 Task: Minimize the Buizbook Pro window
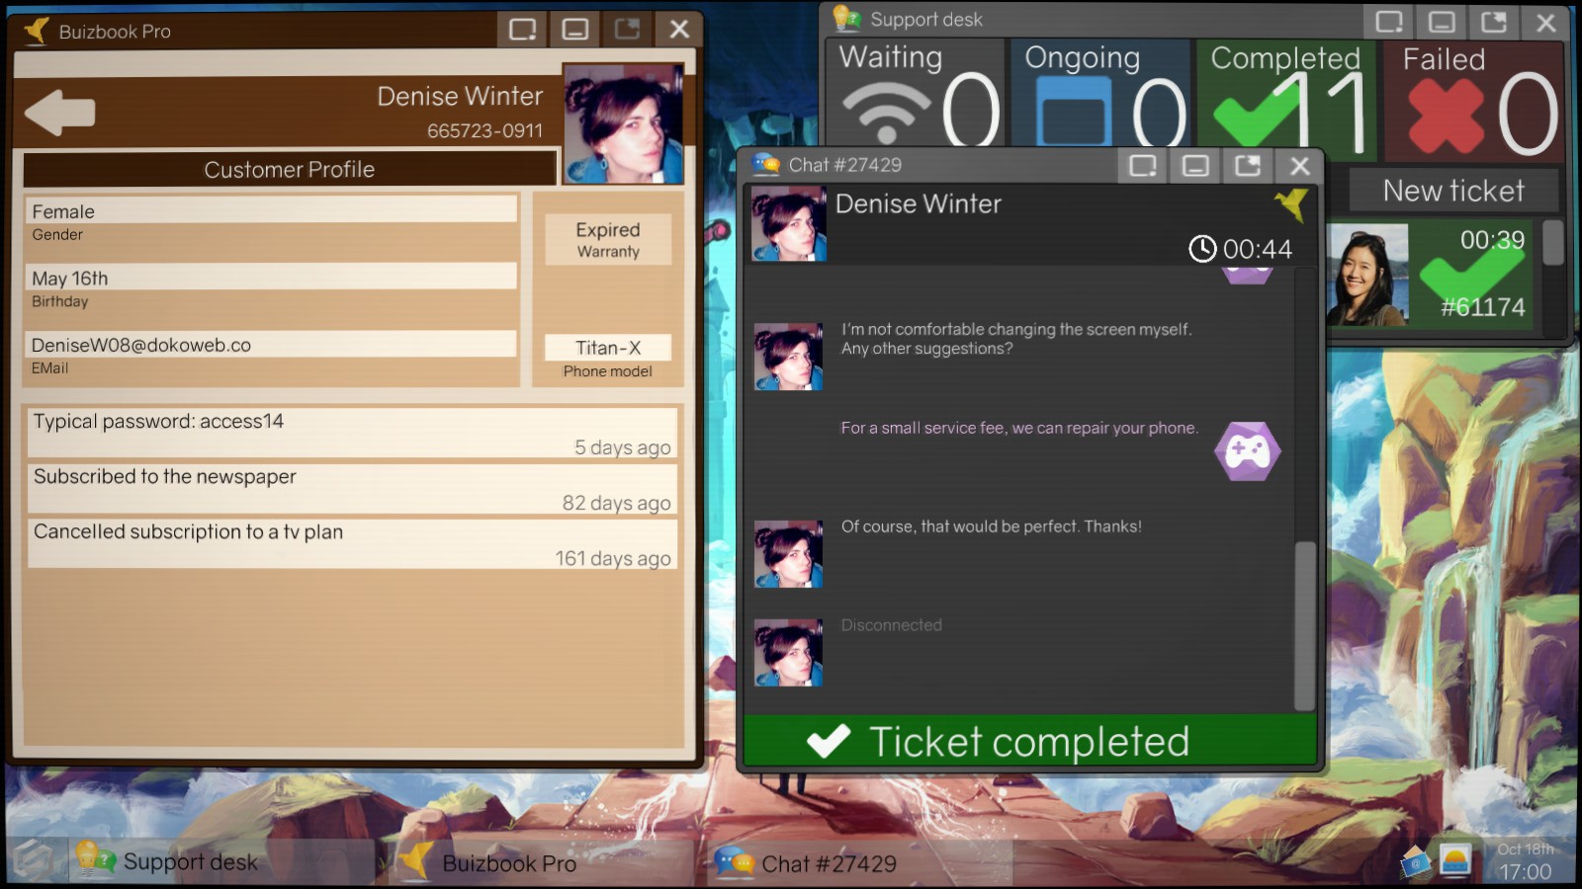tap(574, 30)
